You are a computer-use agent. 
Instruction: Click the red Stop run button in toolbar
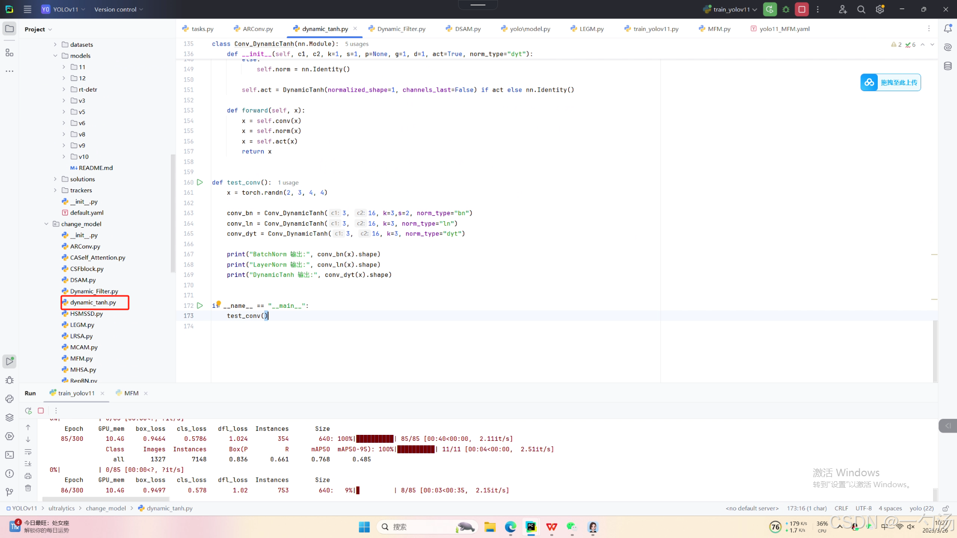[801, 9]
